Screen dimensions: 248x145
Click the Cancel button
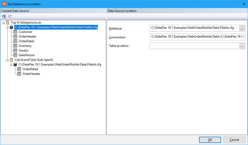point(234,140)
